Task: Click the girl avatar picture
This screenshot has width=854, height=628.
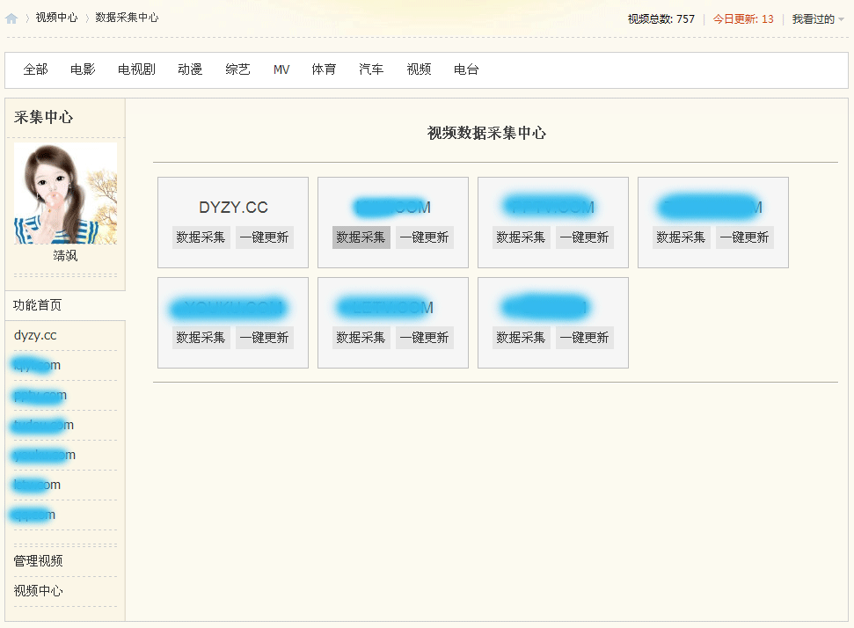Action: 65,194
